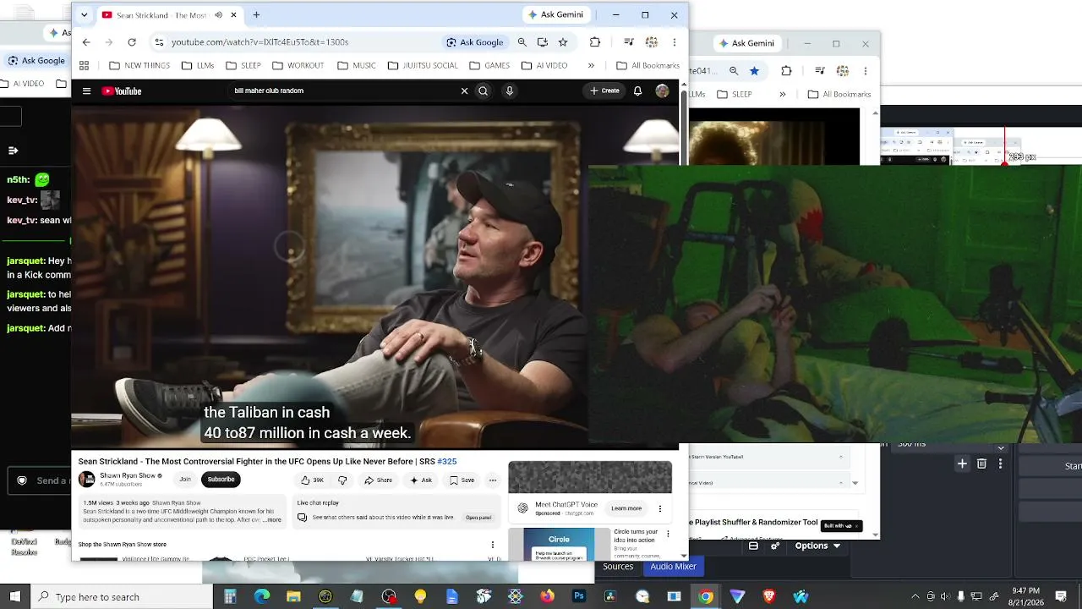Open more actions ellipsis beside Save
The image size is (1082, 609).
[493, 480]
